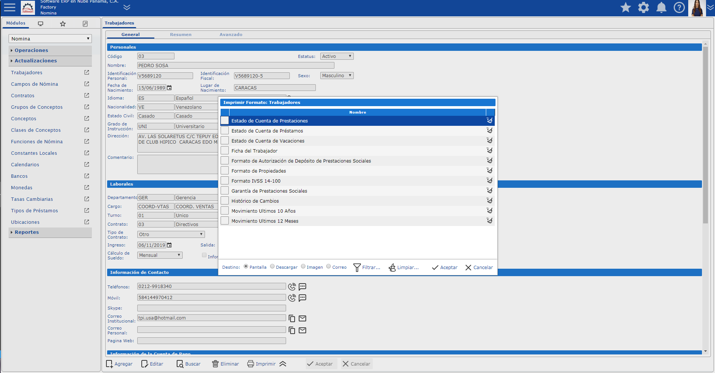715x373 pixels.
Task: Click the call icon beside Teléfonos
Action: click(x=292, y=287)
